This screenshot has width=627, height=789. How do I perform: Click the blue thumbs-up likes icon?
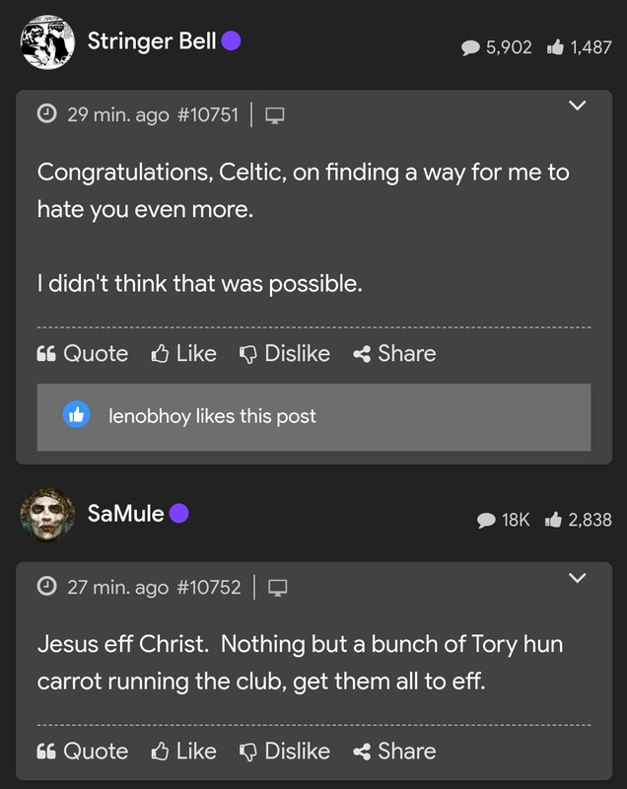click(x=76, y=415)
